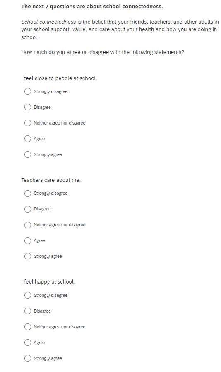Pick Neither agree nor disagree for happy at school
This screenshot has height=372, width=221.
pos(28,327)
